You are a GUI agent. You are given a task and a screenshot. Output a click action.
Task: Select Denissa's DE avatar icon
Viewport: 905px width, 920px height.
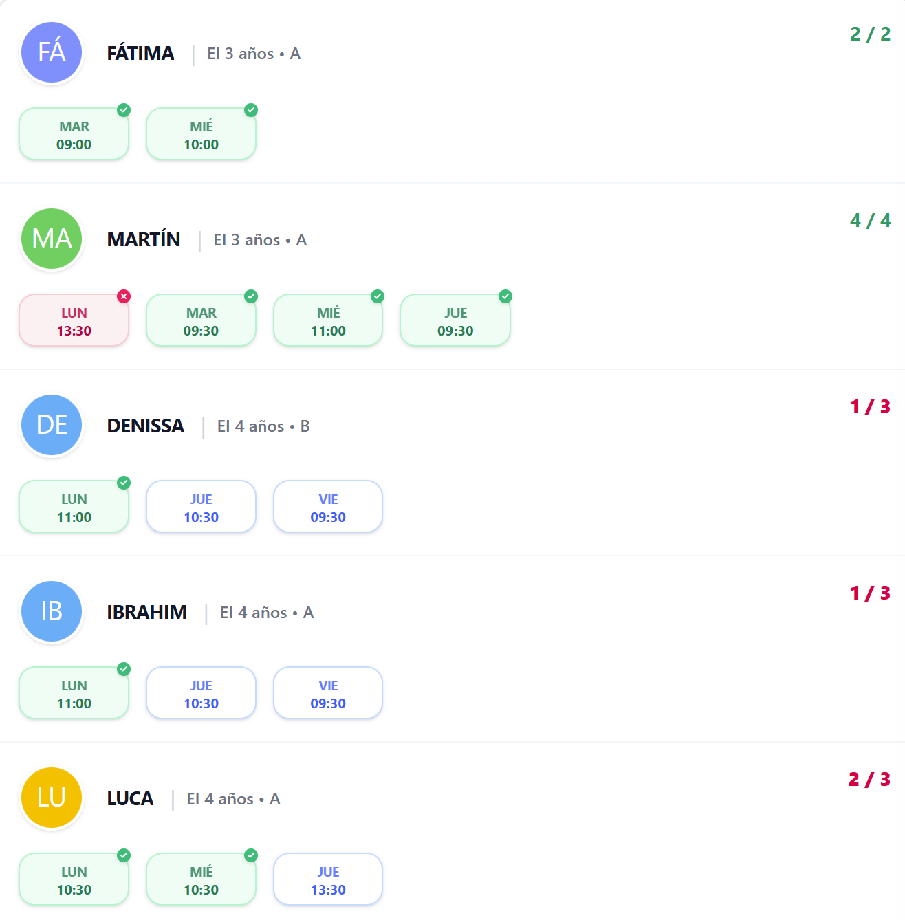click(52, 425)
